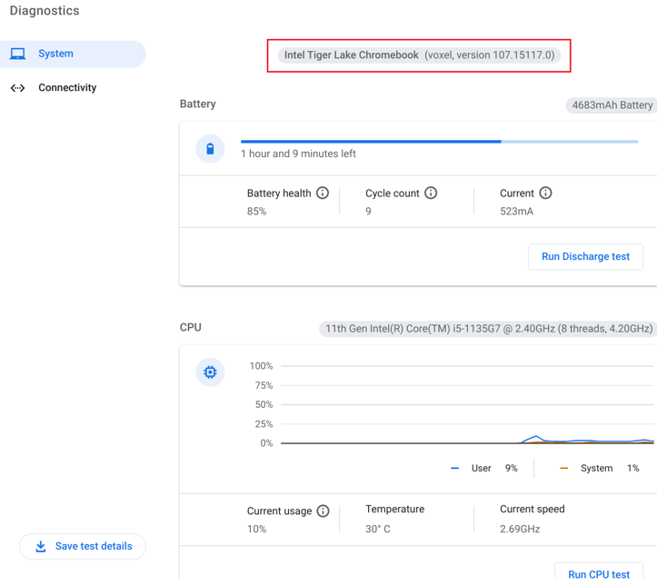The height and width of the screenshot is (585, 657).
Task: Click the CPU Current usage info icon
Action: (324, 511)
